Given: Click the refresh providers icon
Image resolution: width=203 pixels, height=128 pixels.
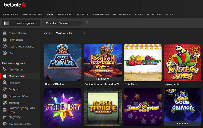Looking at the screenshot, I should [x=87, y=23].
